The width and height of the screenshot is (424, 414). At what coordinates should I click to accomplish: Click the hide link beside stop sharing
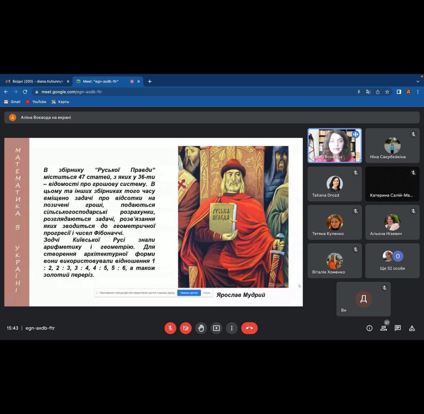(x=207, y=293)
